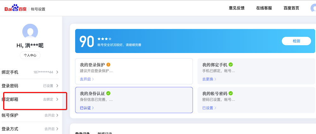Click the Baidu logo
The image size is (316, 134).
pyautogui.click(x=15, y=9)
